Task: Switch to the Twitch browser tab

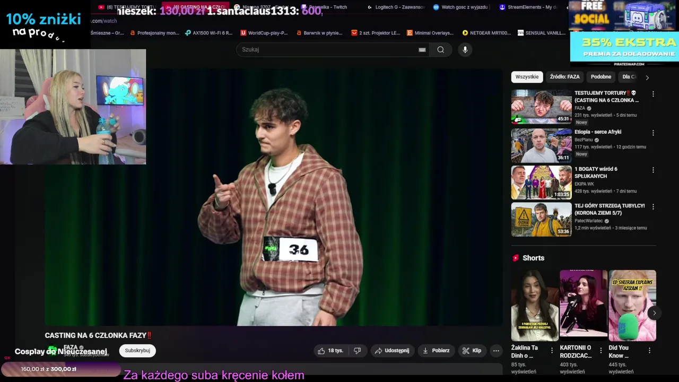Action: [x=324, y=7]
